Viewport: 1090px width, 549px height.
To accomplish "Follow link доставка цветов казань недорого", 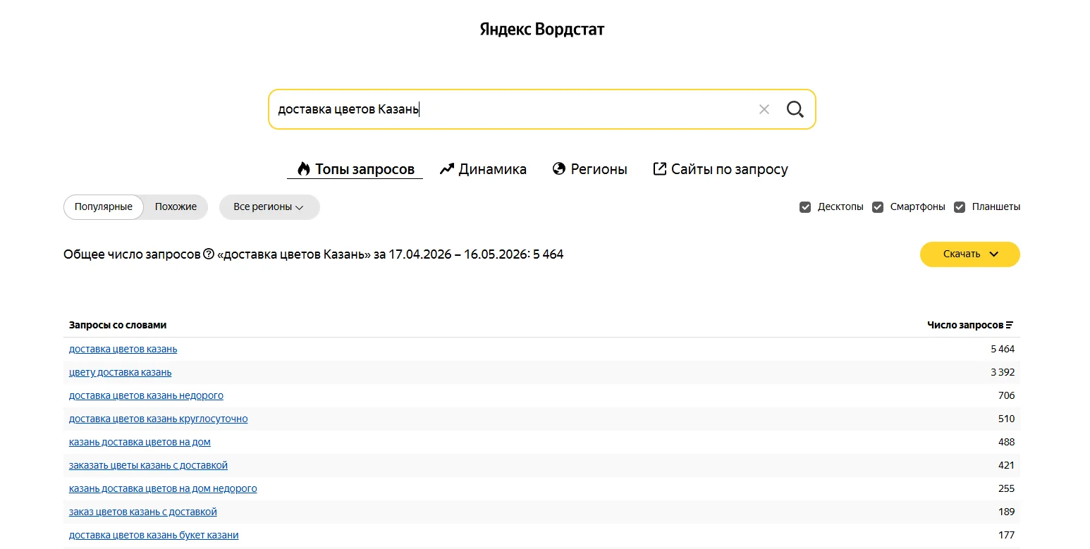I will (146, 395).
